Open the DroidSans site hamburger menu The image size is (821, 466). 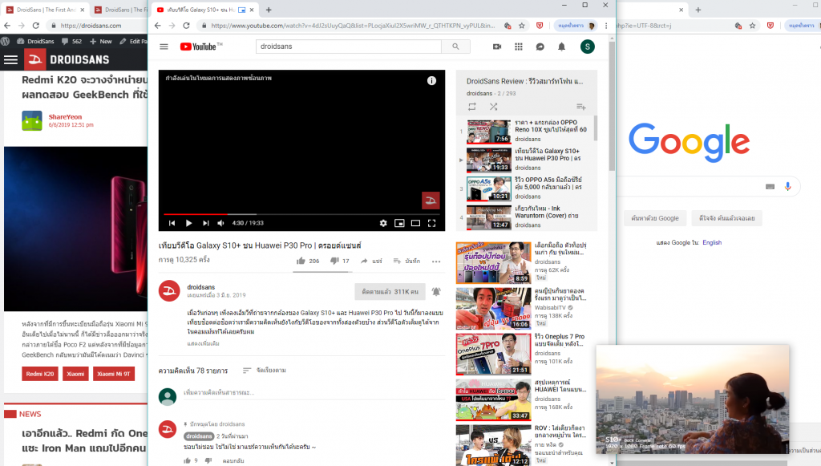click(11, 59)
